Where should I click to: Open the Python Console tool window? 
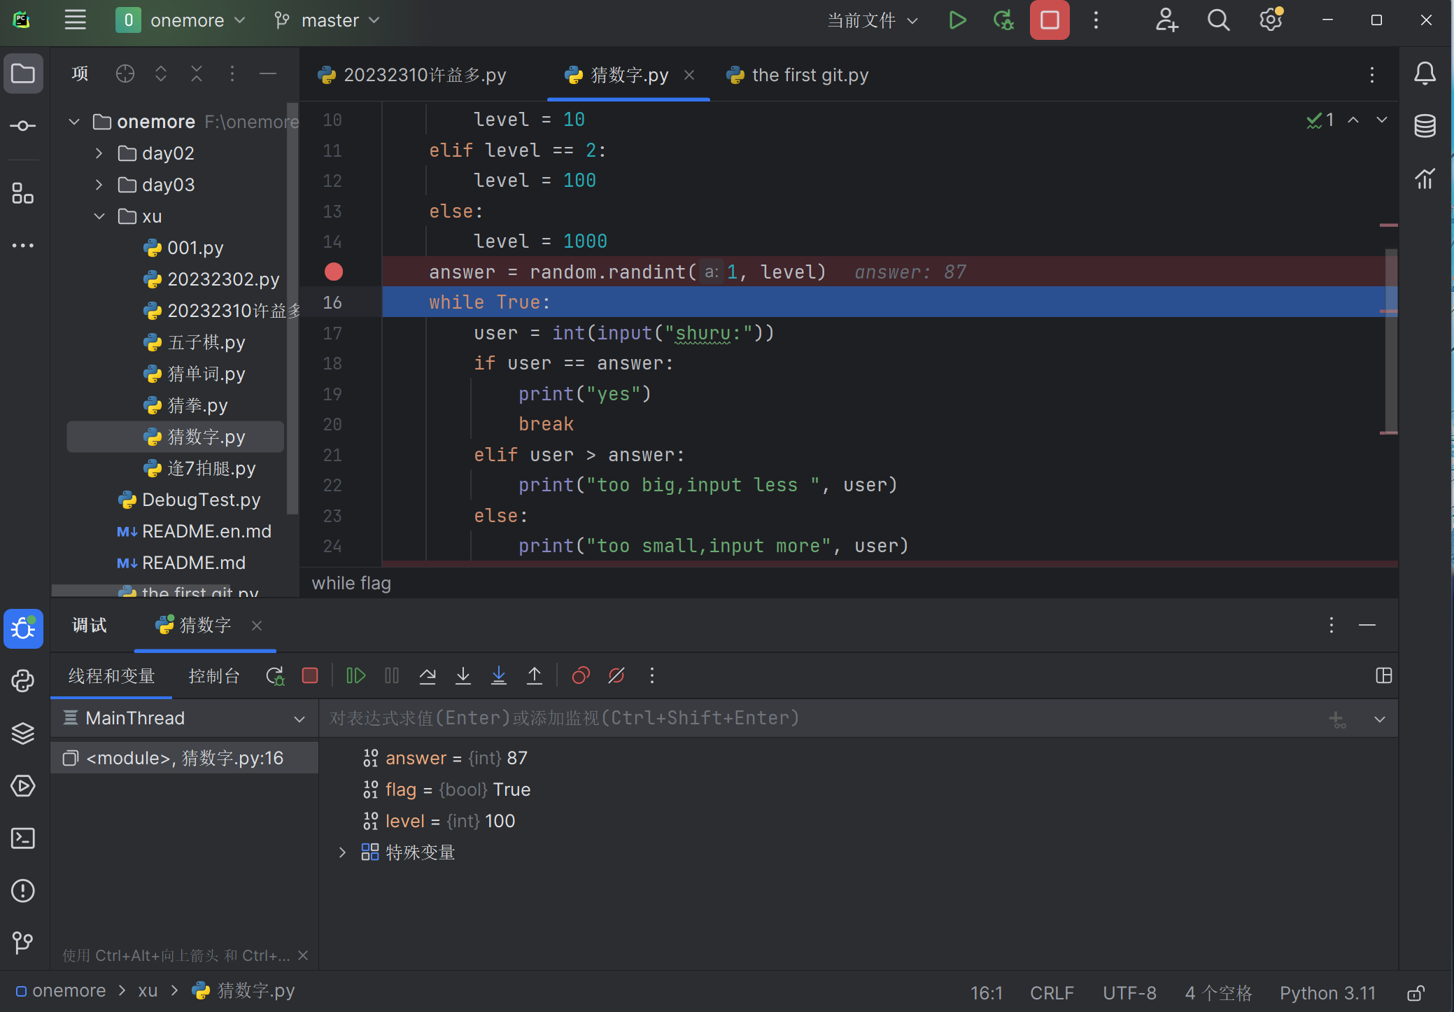23,681
